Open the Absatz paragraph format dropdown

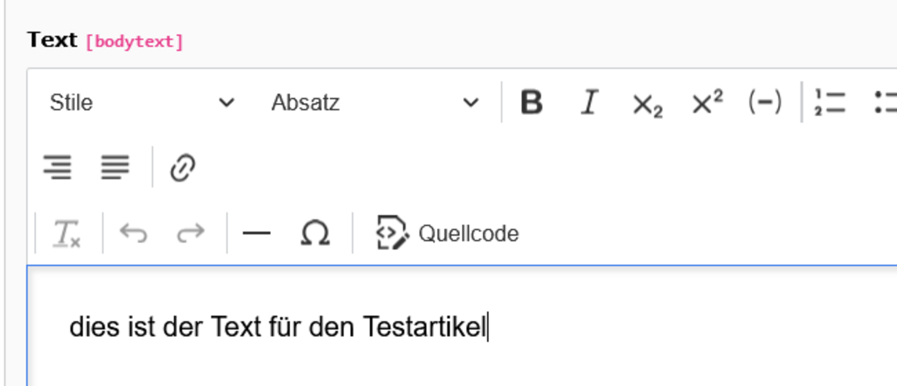[x=375, y=103]
